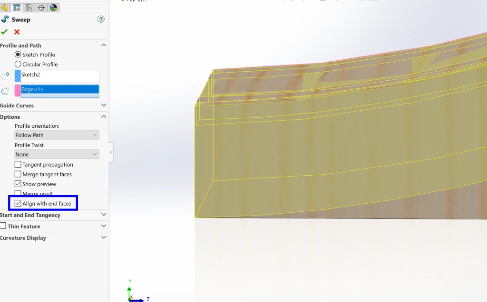Click the panel collapse handle
Image resolution: width=487 pixels, height=302 pixels.
111,152
